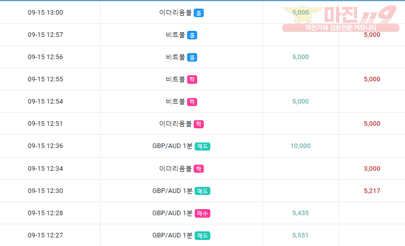Click the 짝 badge in the 12:54 row

coord(192,102)
